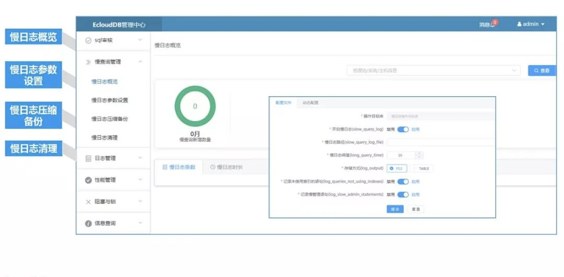
Task: Click the 阻塞与锁 cross icon
Action: tap(88, 202)
